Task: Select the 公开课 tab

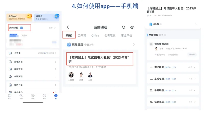Action: coord(82,36)
